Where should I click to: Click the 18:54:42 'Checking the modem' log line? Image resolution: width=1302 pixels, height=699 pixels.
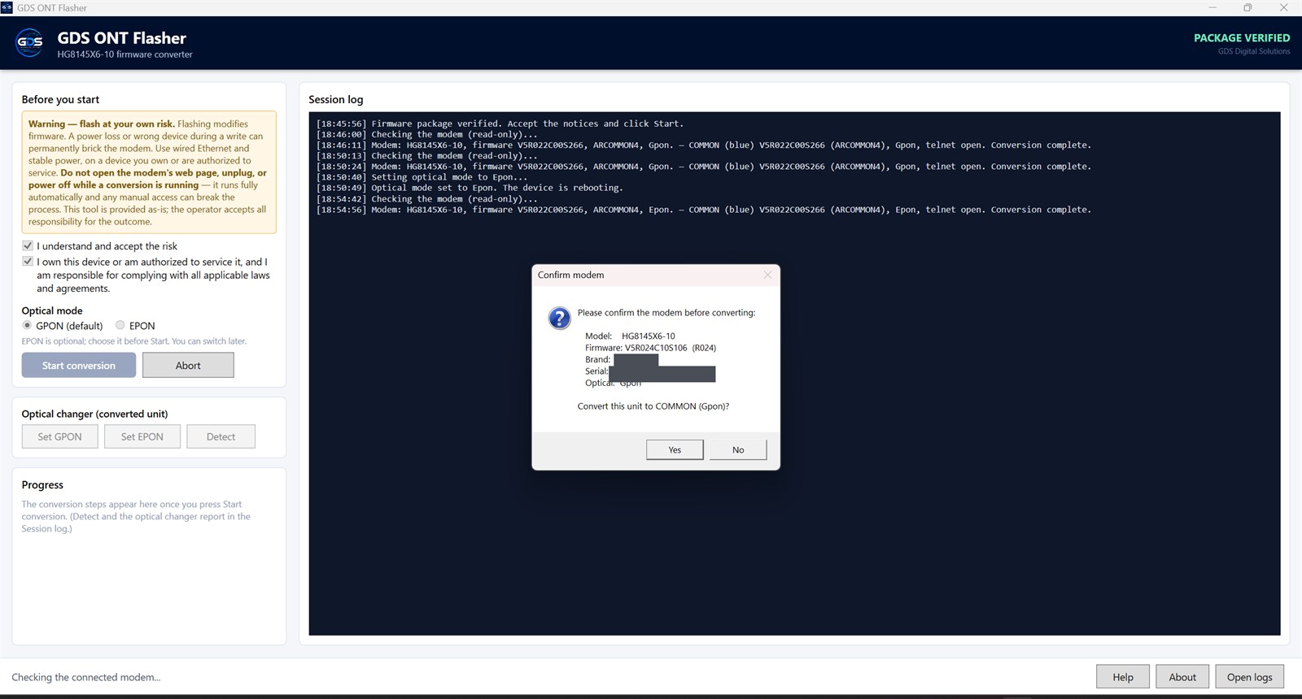click(427, 199)
